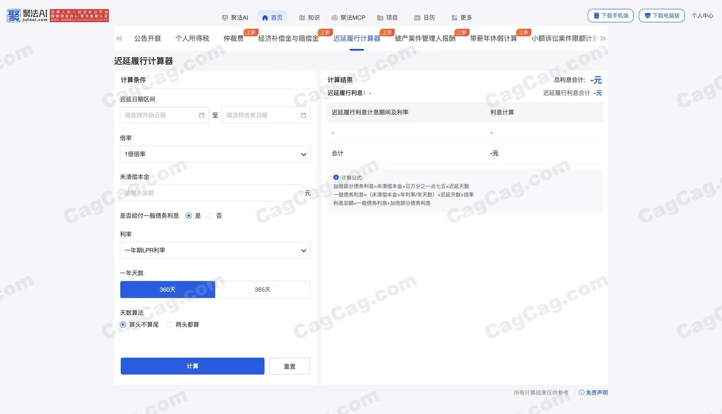Click the 下载手机端 button
The image size is (722, 414).
[611, 15]
